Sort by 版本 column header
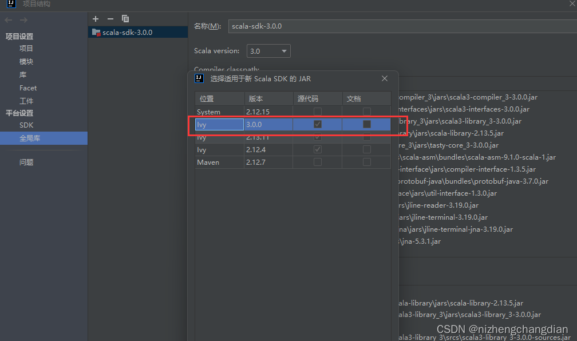Viewport: 577px width, 341px height. pyautogui.click(x=268, y=98)
